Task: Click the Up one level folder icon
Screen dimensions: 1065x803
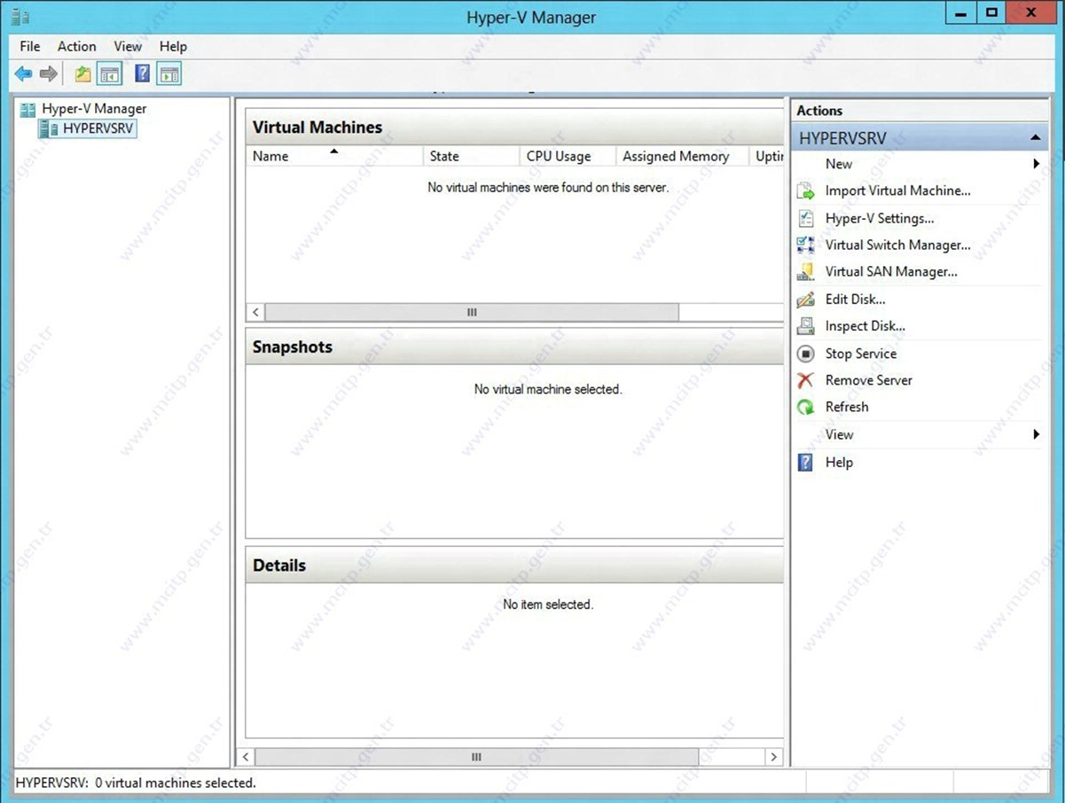Action: [82, 74]
